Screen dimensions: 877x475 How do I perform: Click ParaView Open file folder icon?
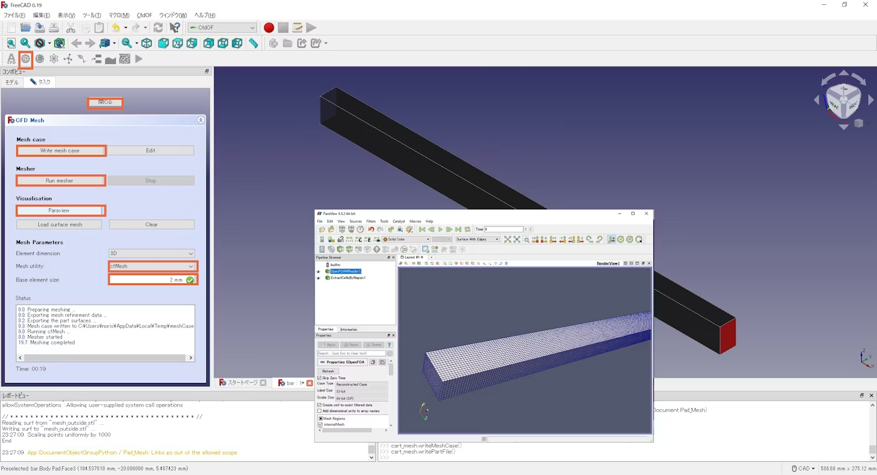pyautogui.click(x=322, y=229)
